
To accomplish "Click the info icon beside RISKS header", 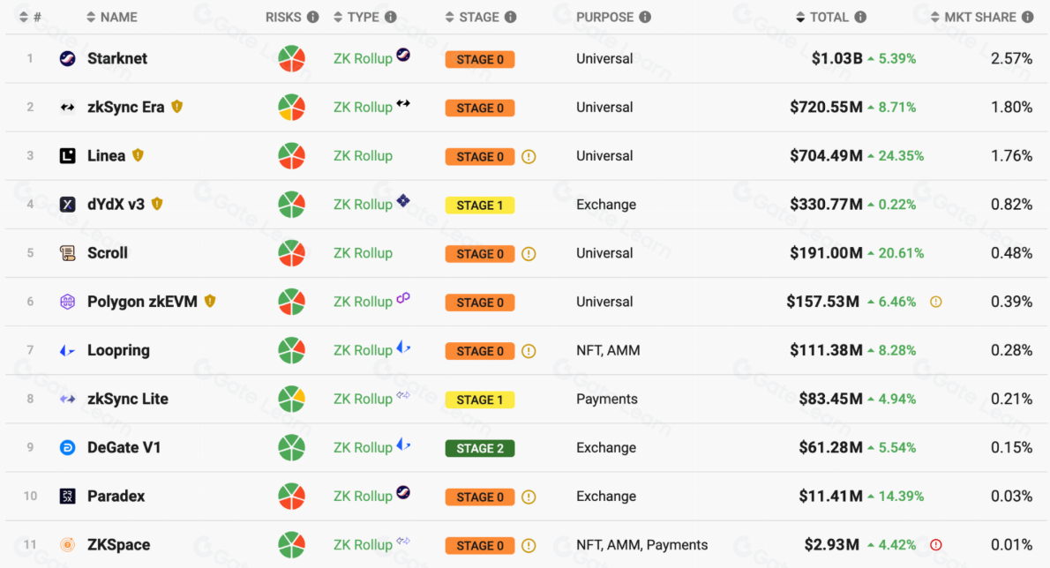I will click(312, 17).
